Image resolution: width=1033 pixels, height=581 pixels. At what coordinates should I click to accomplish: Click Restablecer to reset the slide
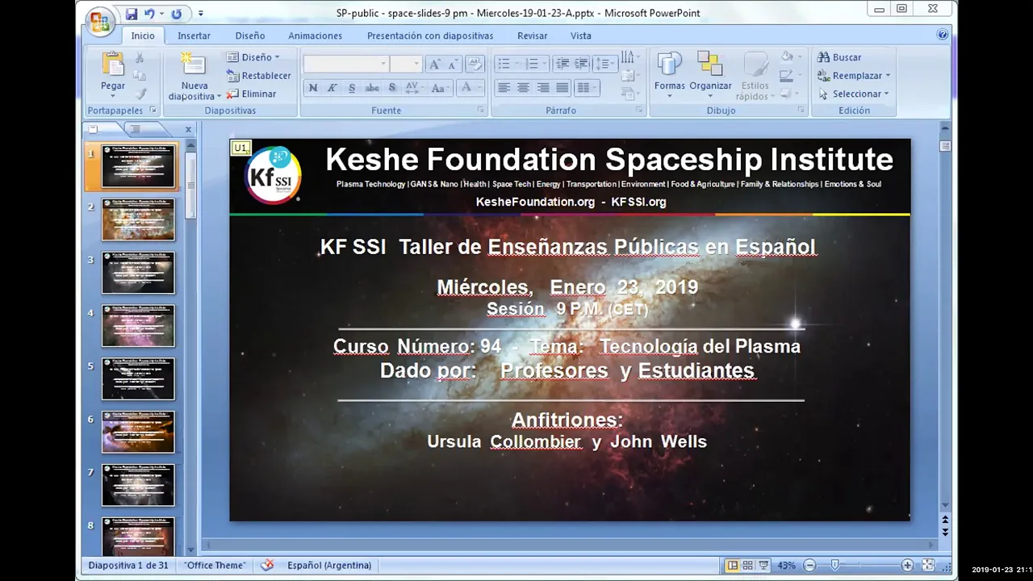[258, 76]
